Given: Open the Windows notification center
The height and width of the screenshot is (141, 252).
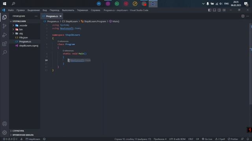Looking at the screenshot, I should click(246, 4).
